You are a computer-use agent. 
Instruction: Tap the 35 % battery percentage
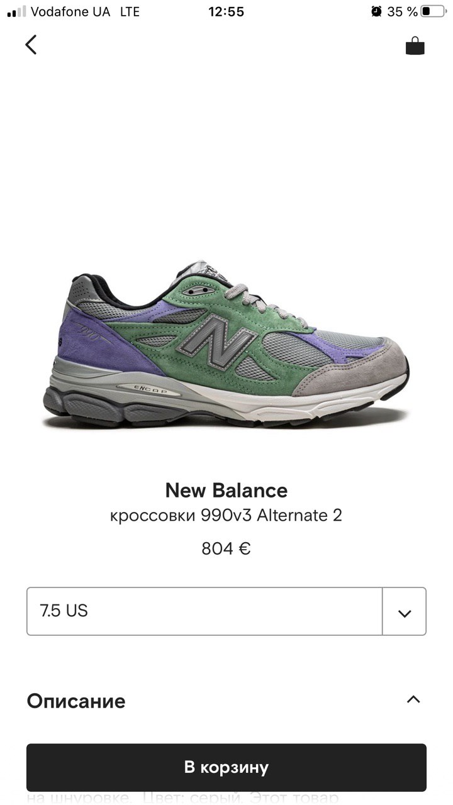[x=403, y=11]
